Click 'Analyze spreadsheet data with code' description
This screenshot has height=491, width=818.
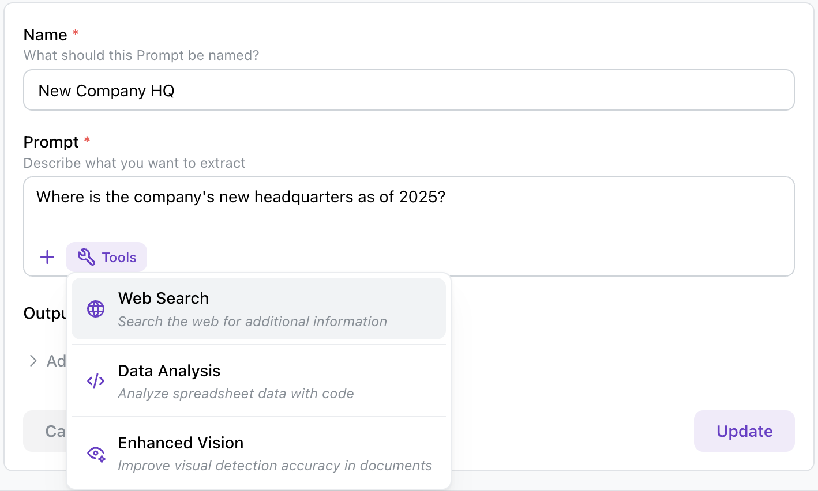point(236,394)
